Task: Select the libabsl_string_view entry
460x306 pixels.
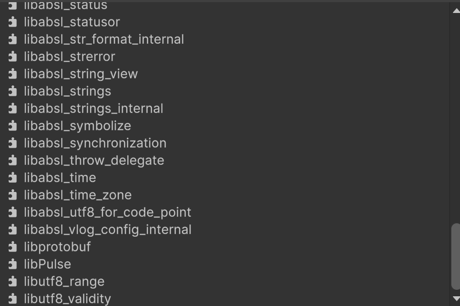Action: [81, 74]
